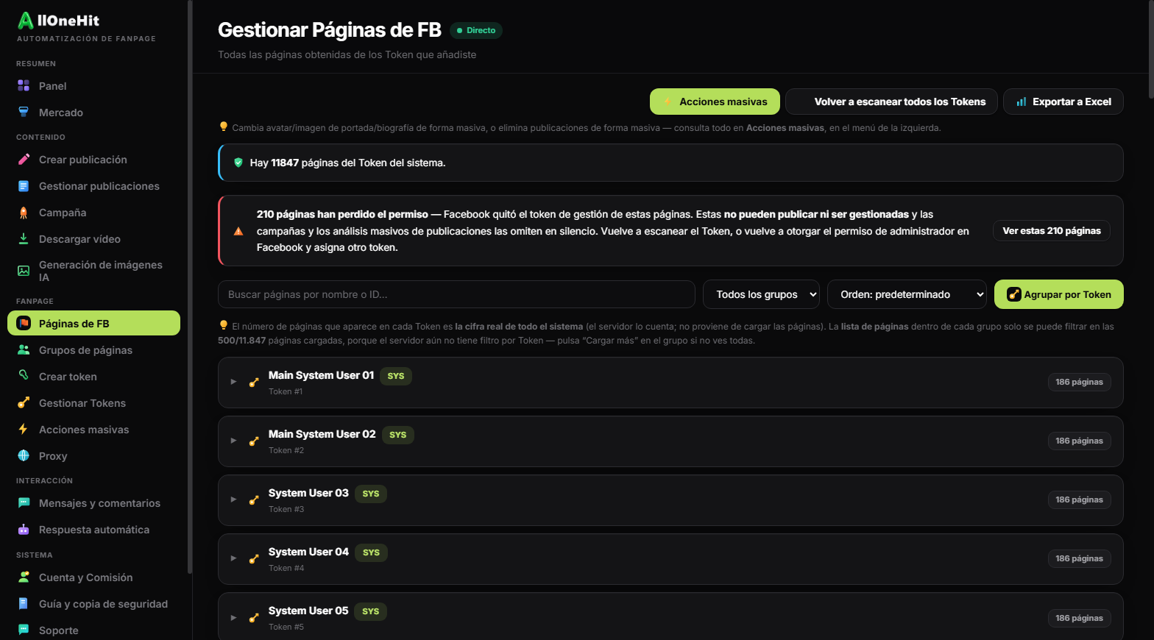Open the Orden: predeterminado dropdown
This screenshot has height=640, width=1154.
click(x=907, y=294)
